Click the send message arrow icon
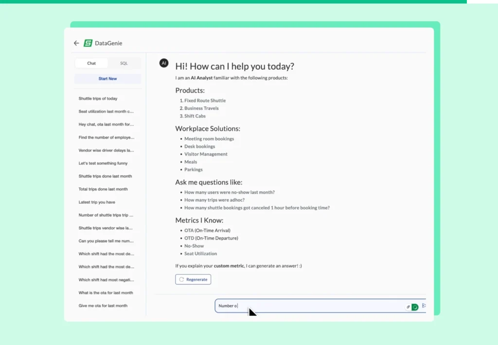This screenshot has width=498, height=345. tap(424, 306)
